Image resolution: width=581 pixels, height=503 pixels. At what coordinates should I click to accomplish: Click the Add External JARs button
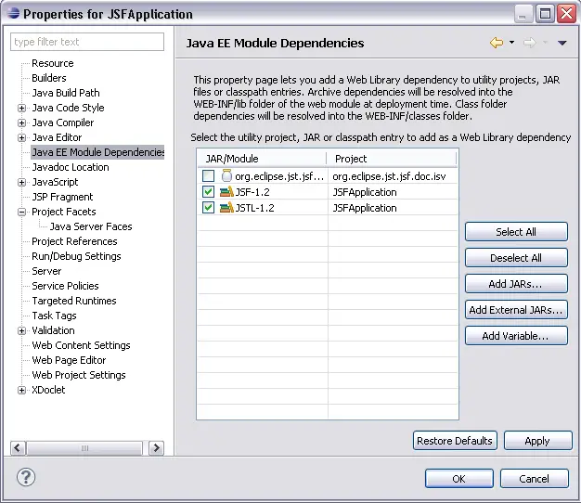point(516,310)
